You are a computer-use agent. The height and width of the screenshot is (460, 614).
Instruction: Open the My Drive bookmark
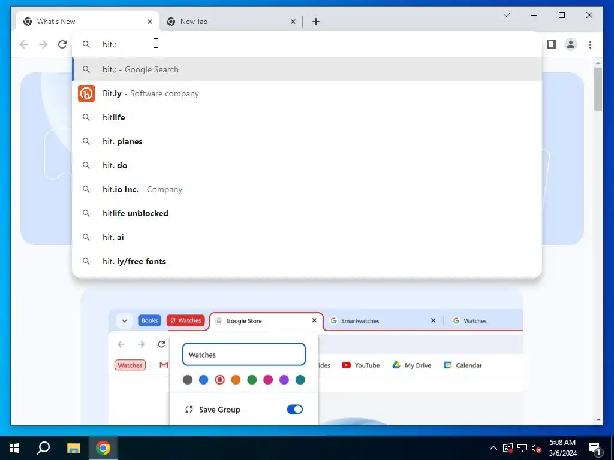tap(411, 365)
